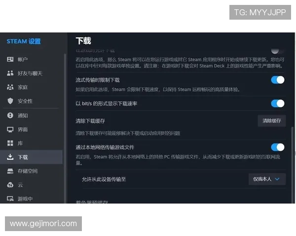This screenshot has width=296, height=236.
Task: Disable 通过本地网络传输游戏文件 switch
Action: click(x=278, y=147)
